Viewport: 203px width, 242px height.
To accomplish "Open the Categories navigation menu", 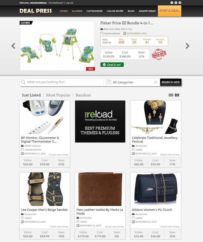I will (x=95, y=11).
